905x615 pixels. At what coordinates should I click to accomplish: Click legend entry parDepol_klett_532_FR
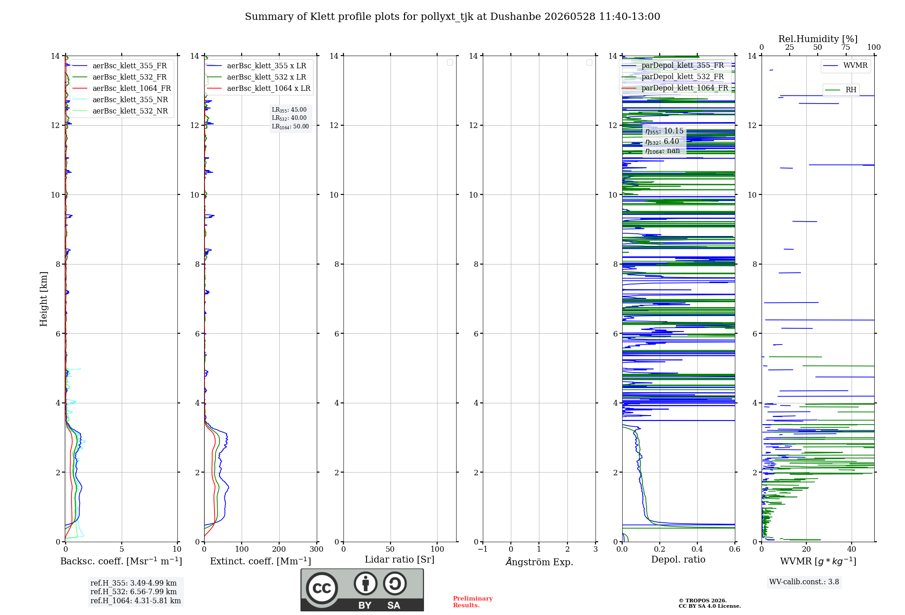tap(682, 76)
